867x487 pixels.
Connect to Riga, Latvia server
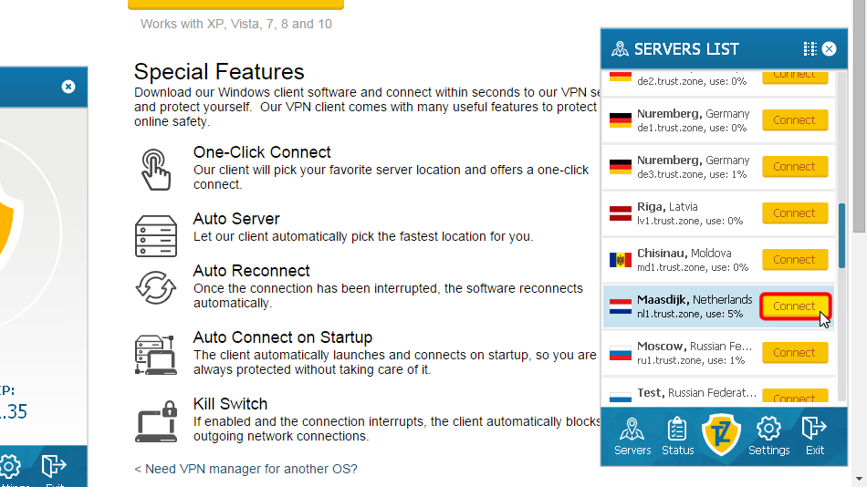click(794, 213)
